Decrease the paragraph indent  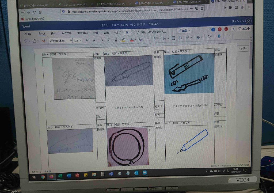(173, 38)
